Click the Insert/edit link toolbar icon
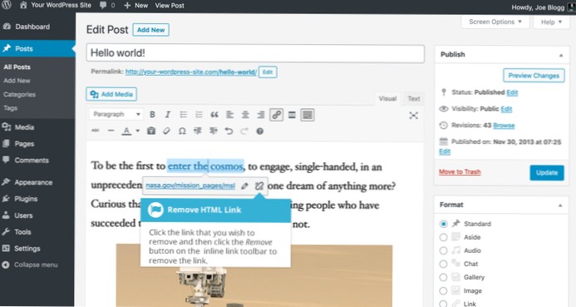The height and width of the screenshot is (307, 576). coord(276,115)
